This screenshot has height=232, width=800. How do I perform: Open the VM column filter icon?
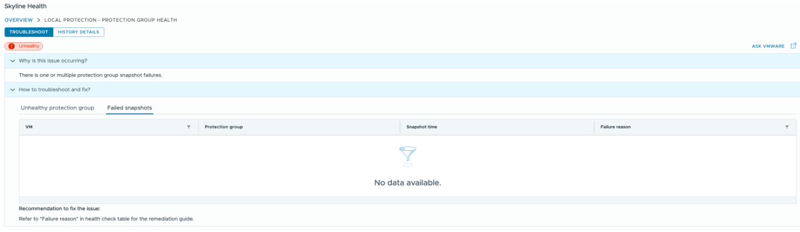[189, 127]
